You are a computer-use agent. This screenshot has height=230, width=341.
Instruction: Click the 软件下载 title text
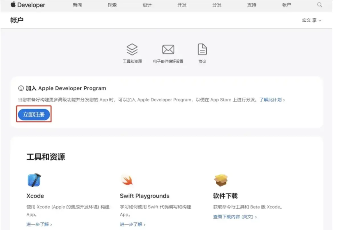tap(225, 196)
